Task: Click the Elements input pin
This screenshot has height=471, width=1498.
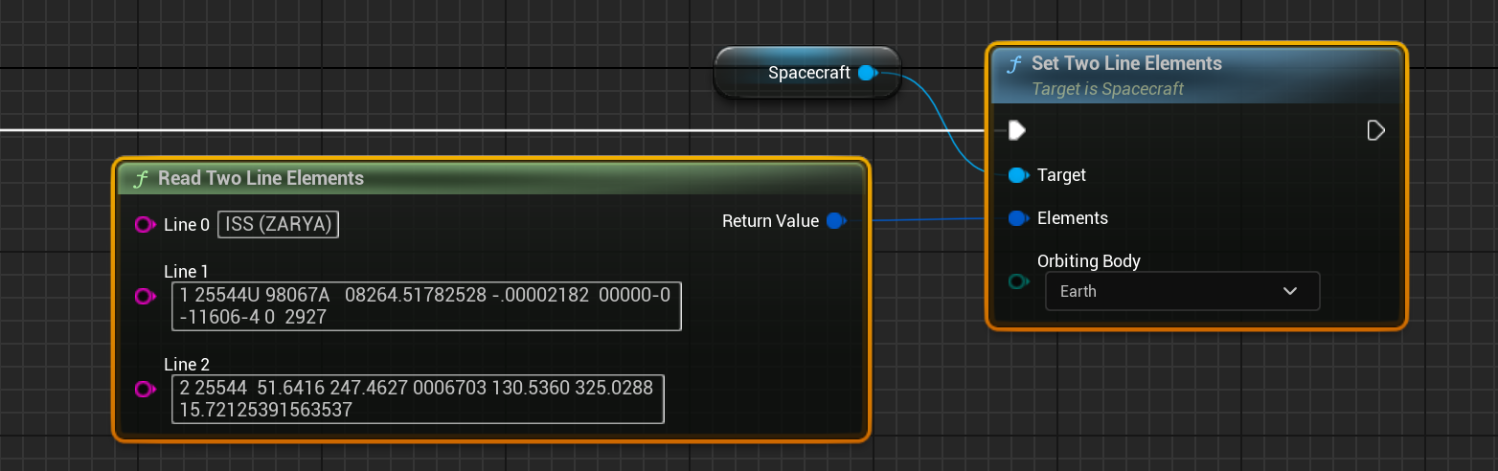Action: click(x=1017, y=218)
